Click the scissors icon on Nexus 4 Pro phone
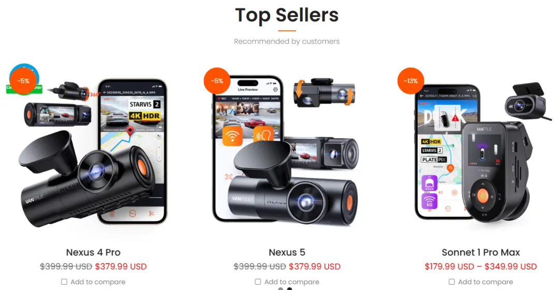Screen dimensions: 559x290 [x=152, y=214]
